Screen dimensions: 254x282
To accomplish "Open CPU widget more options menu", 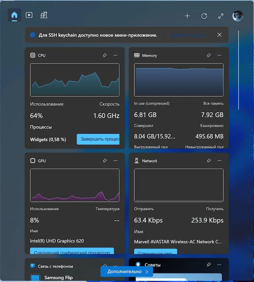I will point(115,55).
